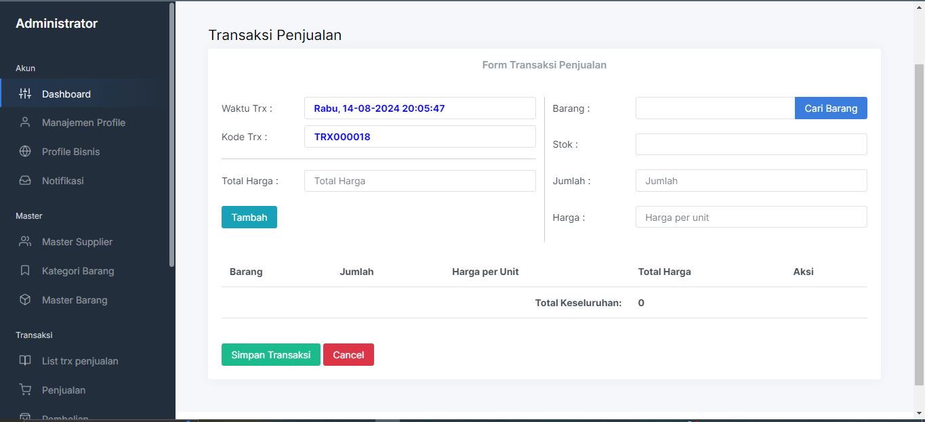
Task: Click the Notifikasi inbox icon
Action: [25, 181]
